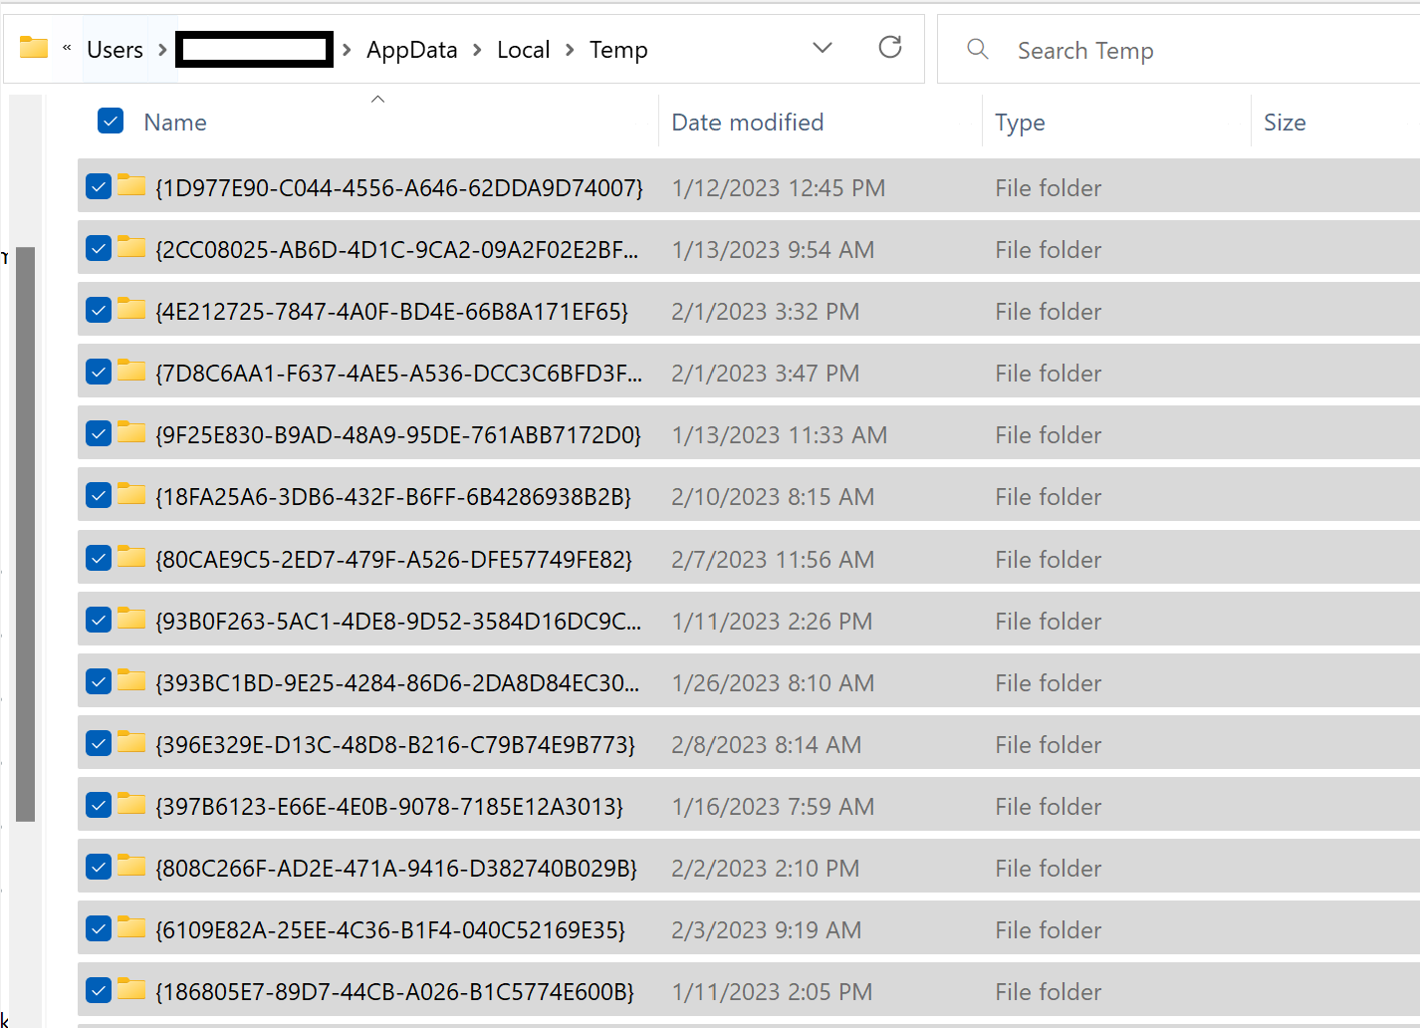The image size is (1420, 1028).
Task: Go to AppData in breadcrumb path
Action: click(411, 49)
